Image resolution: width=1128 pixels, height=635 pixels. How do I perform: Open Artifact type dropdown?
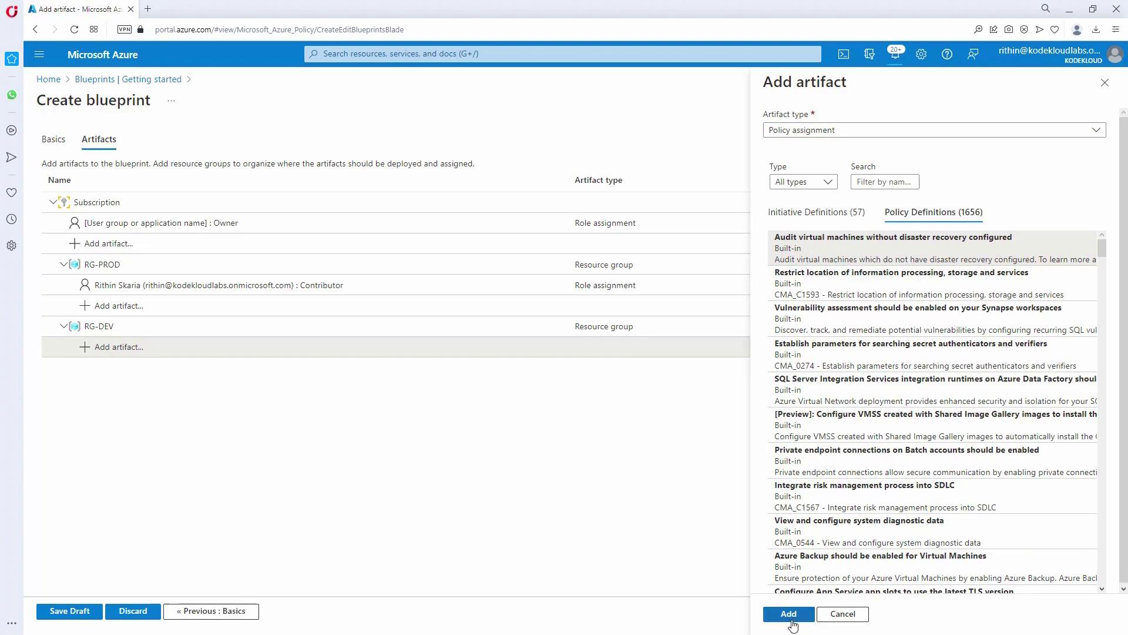tap(934, 130)
